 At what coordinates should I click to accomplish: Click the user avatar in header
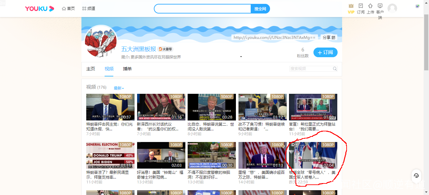point(392,8)
